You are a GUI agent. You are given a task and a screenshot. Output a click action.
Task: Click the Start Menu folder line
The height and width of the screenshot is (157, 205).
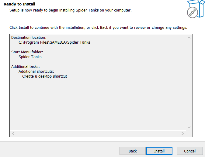[27, 52]
